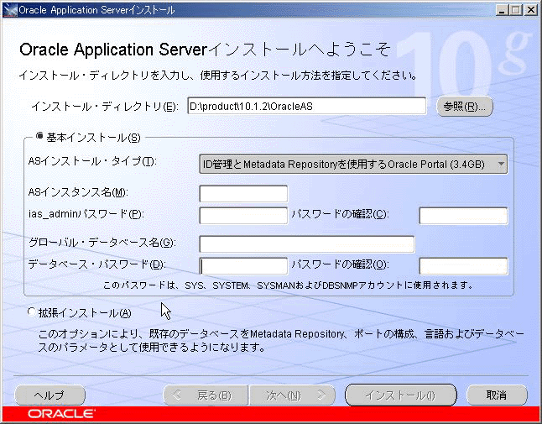Click the 取消 cancel button
542x424 pixels.
pos(497,395)
